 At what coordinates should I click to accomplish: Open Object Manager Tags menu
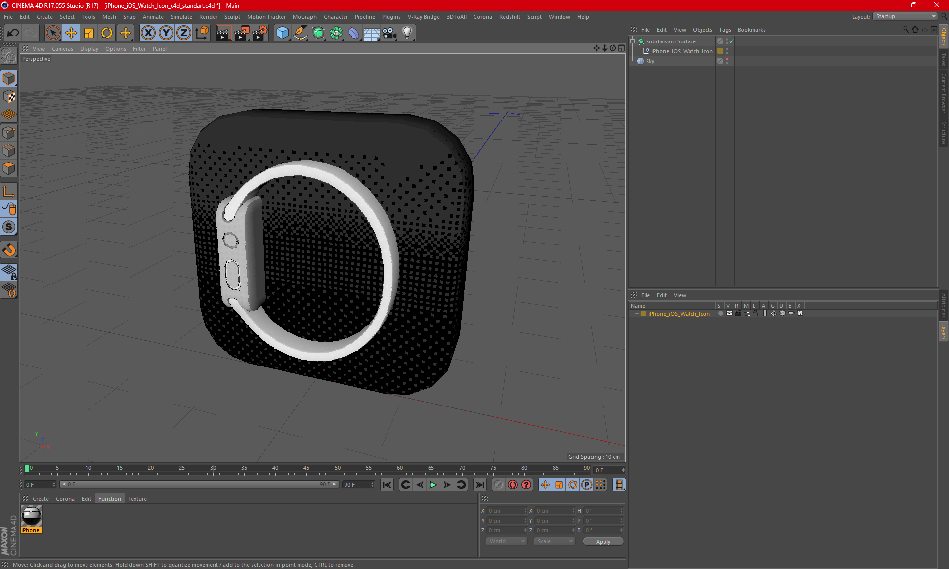point(725,30)
